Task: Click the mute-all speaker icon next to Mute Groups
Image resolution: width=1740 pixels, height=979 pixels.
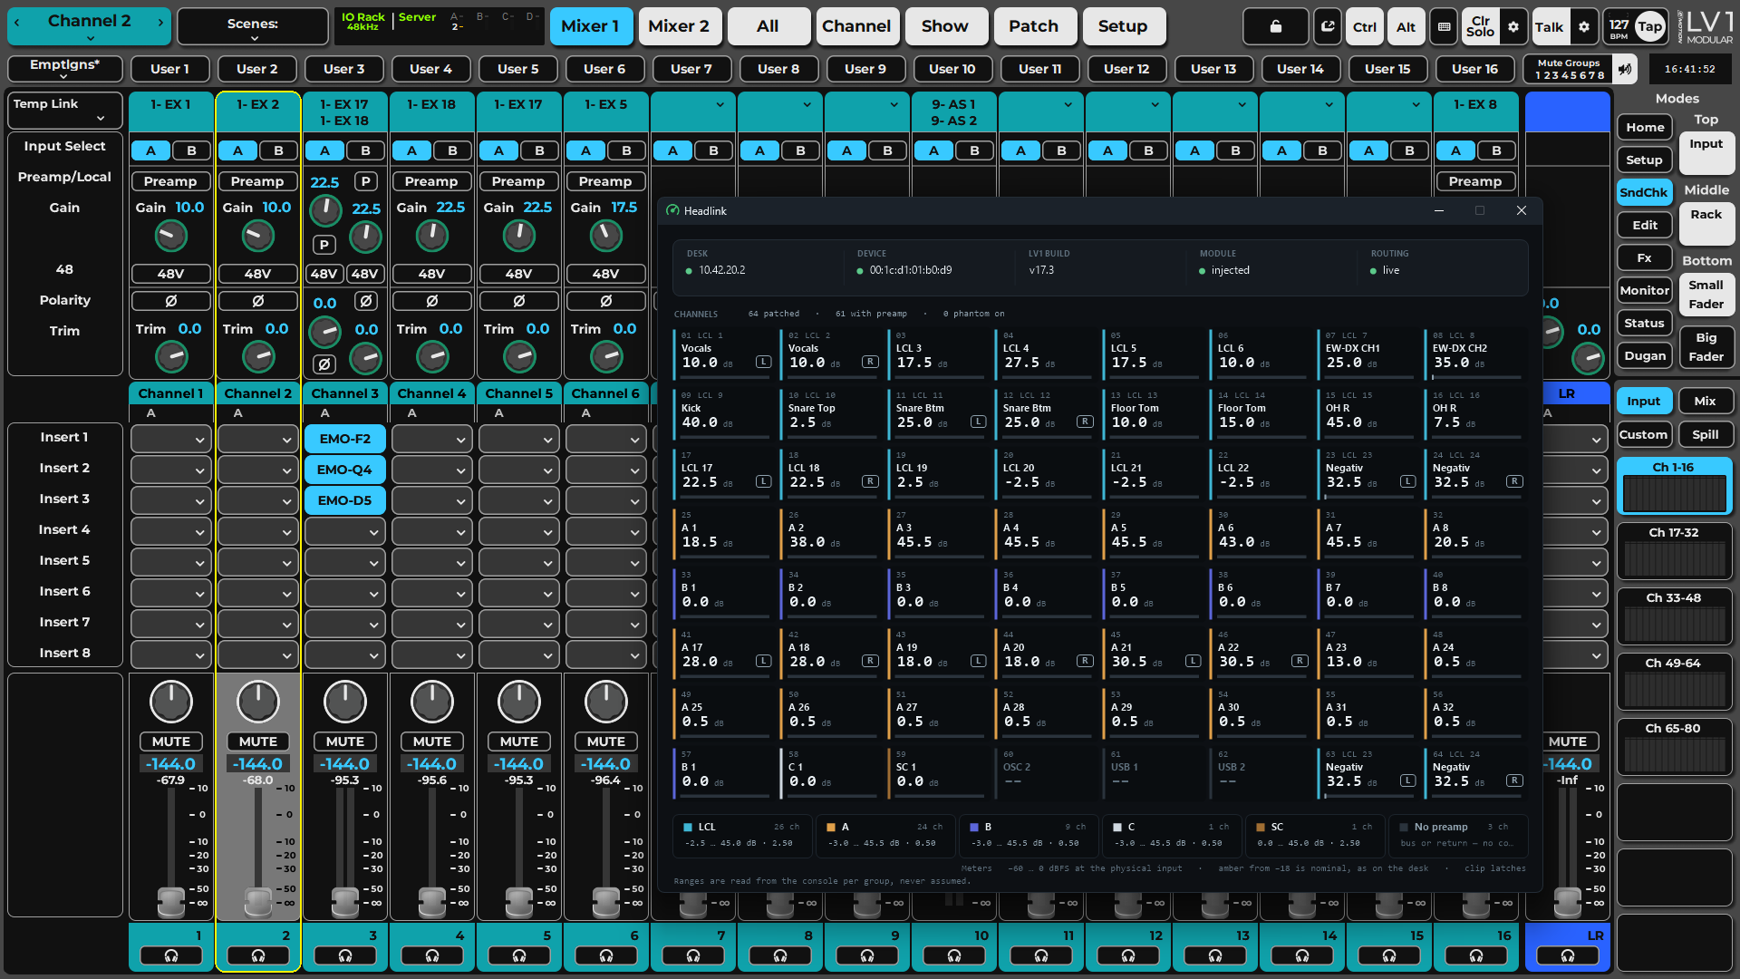Action: [1626, 69]
